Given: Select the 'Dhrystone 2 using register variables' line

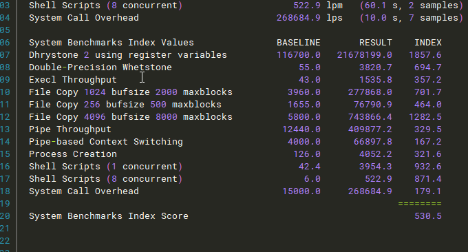Looking at the screenshot, I should (128, 55).
